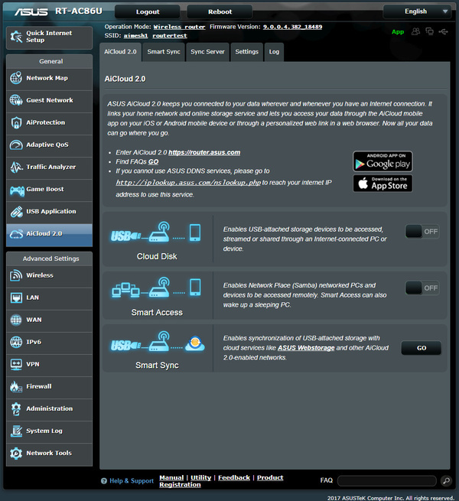Click the Help & Support question icon
This screenshot has width=459, height=501.
click(x=104, y=481)
